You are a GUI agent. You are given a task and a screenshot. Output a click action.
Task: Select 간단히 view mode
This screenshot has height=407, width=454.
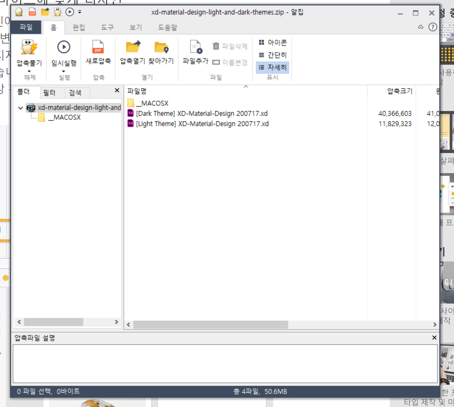tap(273, 55)
